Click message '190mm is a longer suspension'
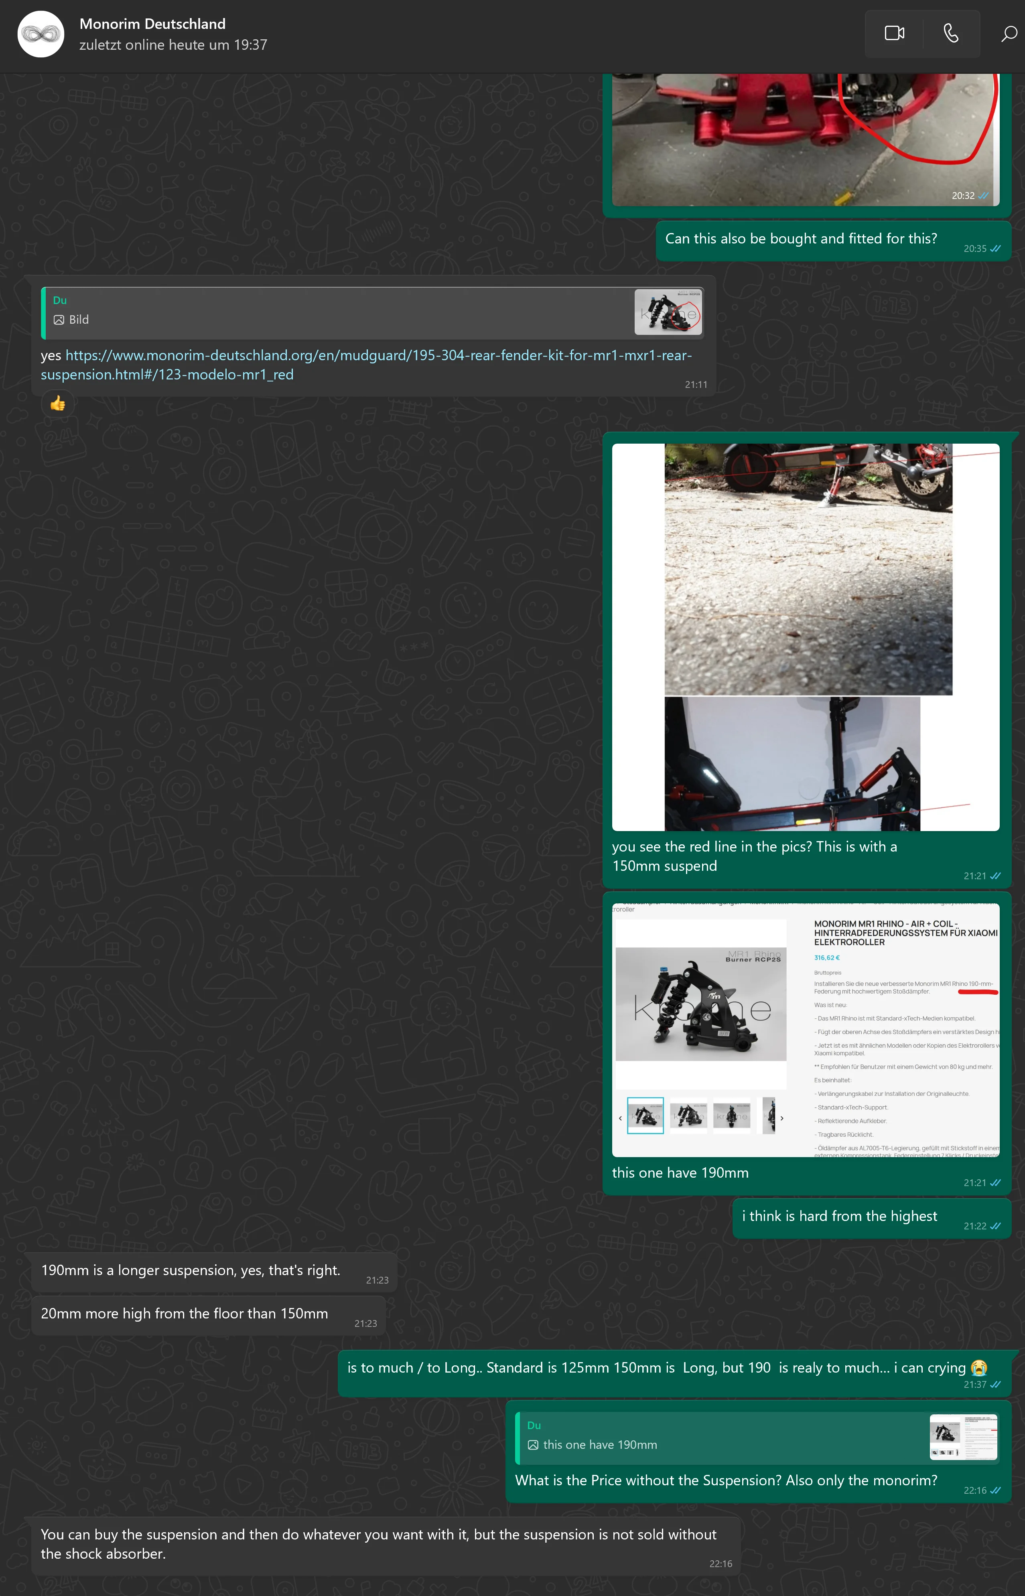Image resolution: width=1025 pixels, height=1596 pixels. pos(190,1270)
